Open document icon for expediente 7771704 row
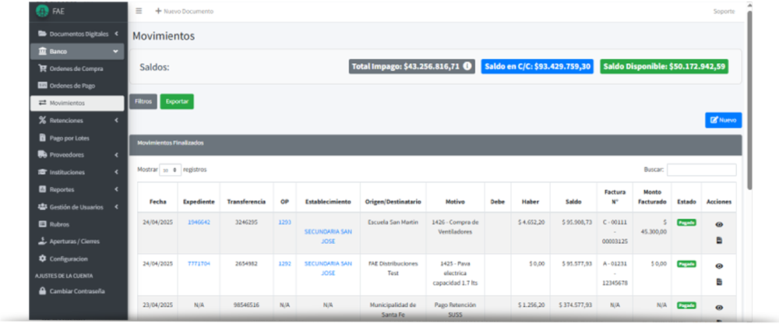The image size is (779, 331). (x=719, y=281)
